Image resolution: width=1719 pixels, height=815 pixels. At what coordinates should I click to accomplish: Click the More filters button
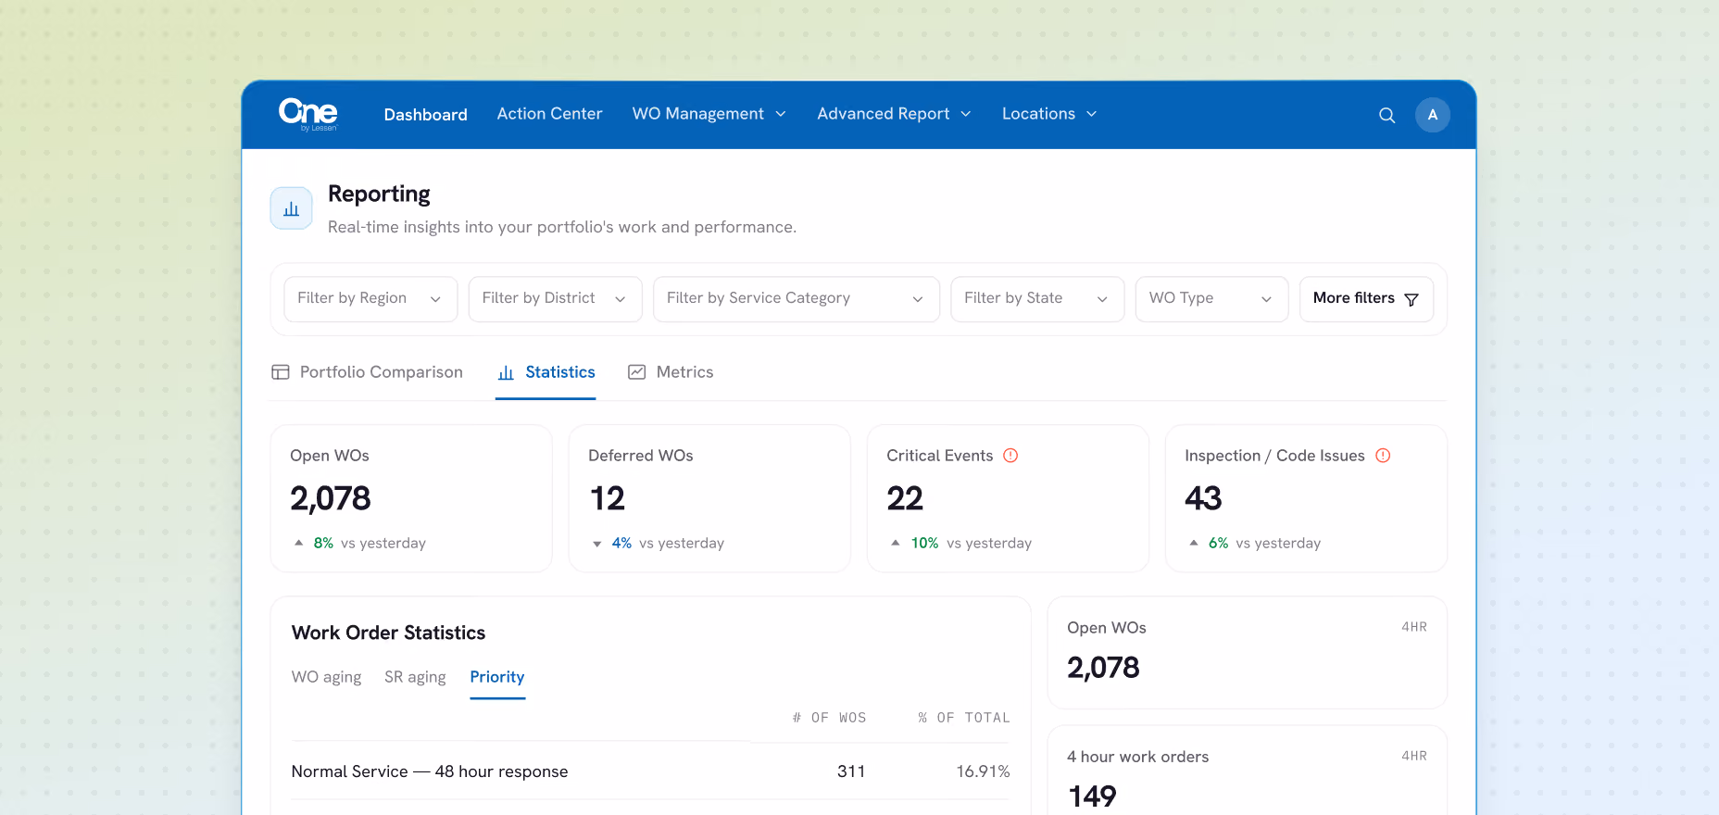click(1366, 299)
